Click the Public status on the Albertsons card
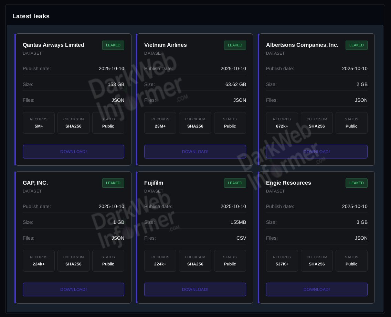The width and height of the screenshot is (391, 317). click(x=351, y=123)
